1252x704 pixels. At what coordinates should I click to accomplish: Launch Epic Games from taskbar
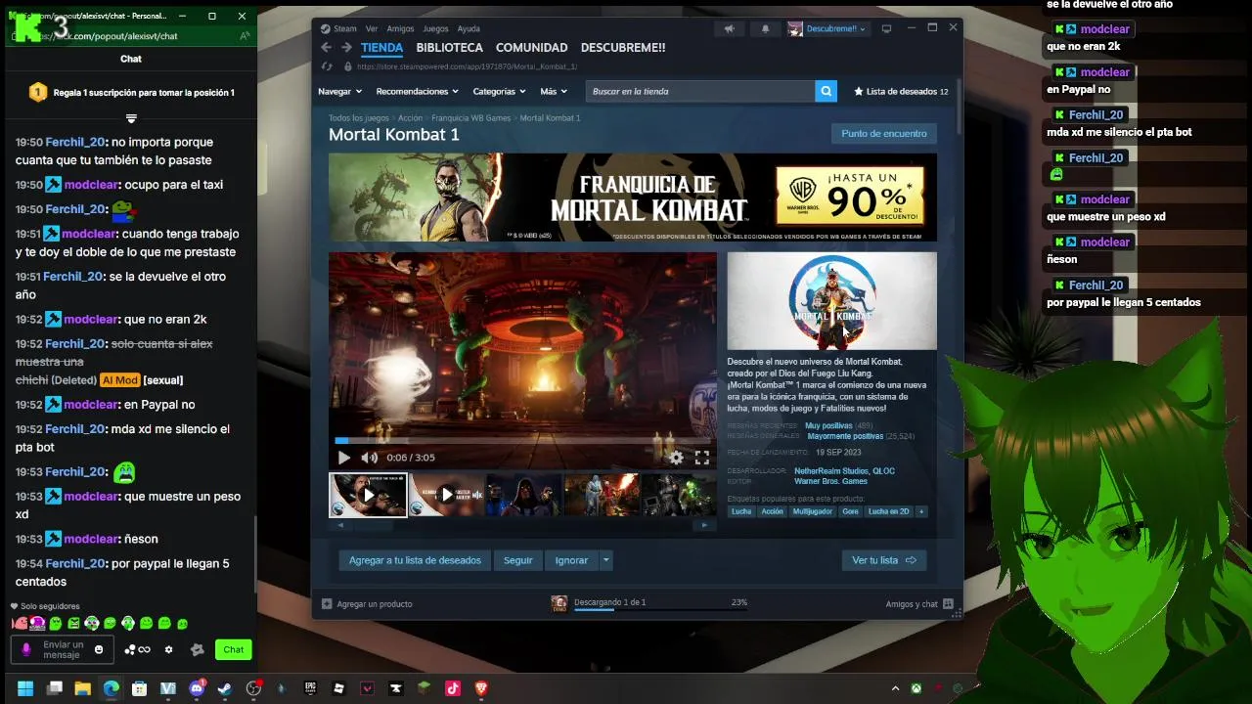310,688
